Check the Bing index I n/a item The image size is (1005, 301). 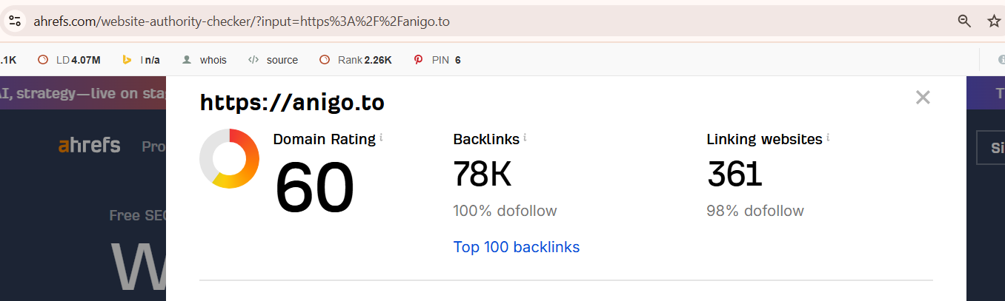141,60
